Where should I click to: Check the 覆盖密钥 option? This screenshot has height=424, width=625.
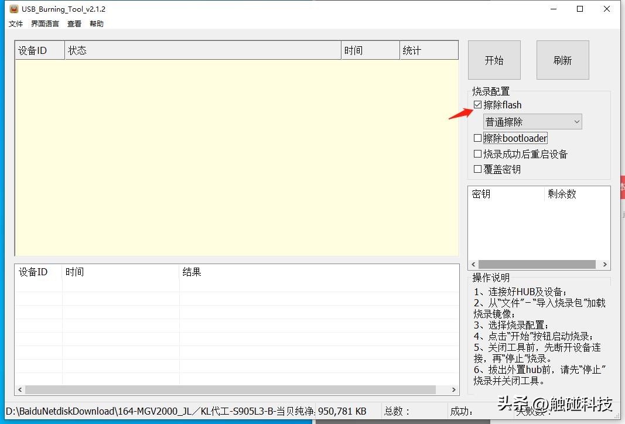click(x=478, y=169)
